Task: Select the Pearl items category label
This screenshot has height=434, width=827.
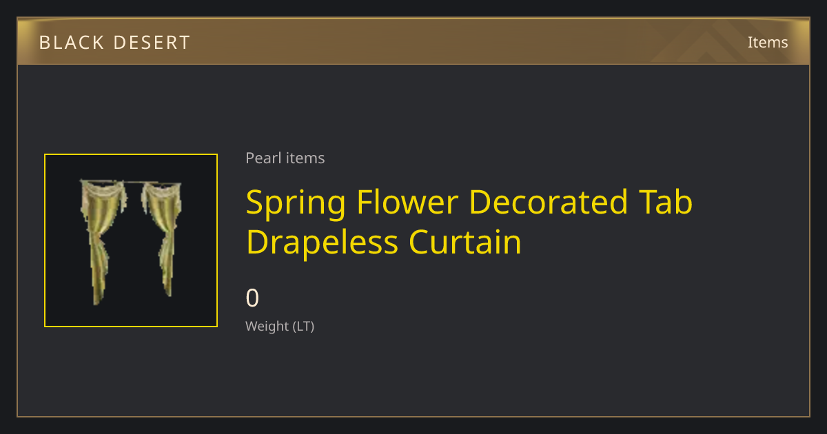Action: point(285,158)
